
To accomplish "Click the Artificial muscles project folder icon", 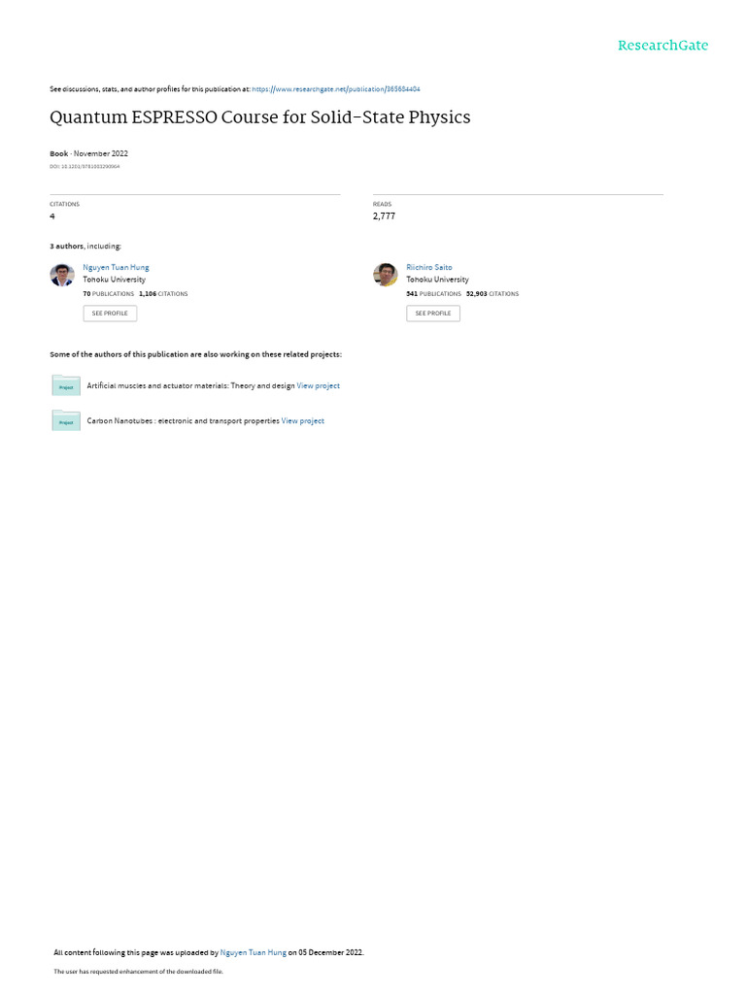I will (x=66, y=385).
